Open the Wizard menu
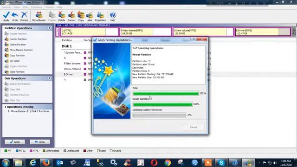 (50, 7)
